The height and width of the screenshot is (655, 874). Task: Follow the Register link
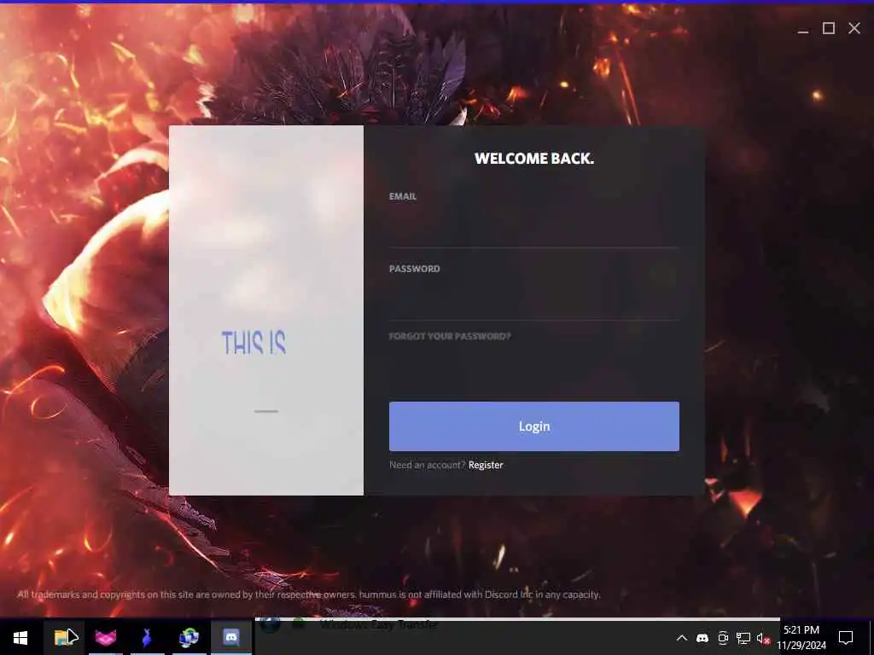[x=486, y=465]
